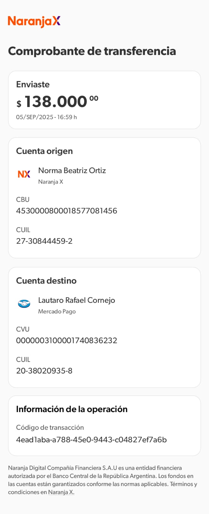209x514 pixels.
Task: Click the Mercado Pago label under the recipient
Action: point(57,311)
